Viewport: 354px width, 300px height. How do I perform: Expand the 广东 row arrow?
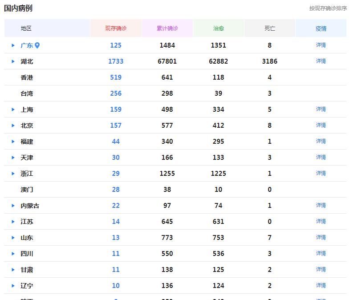coord(13,45)
